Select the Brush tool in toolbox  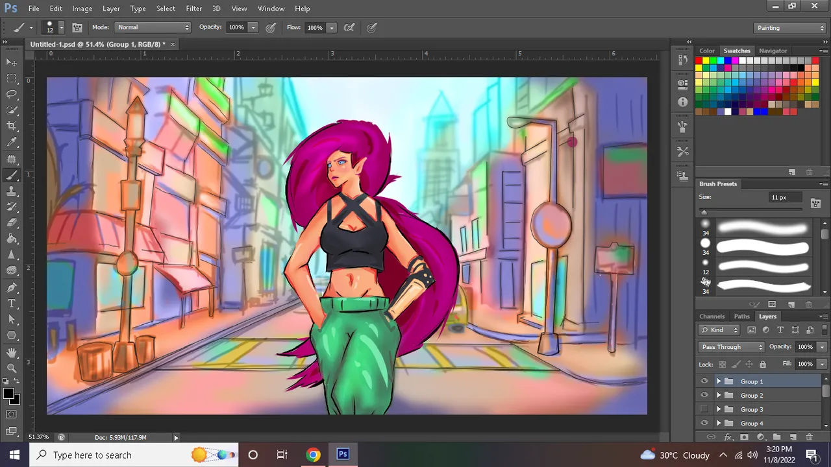[12, 175]
